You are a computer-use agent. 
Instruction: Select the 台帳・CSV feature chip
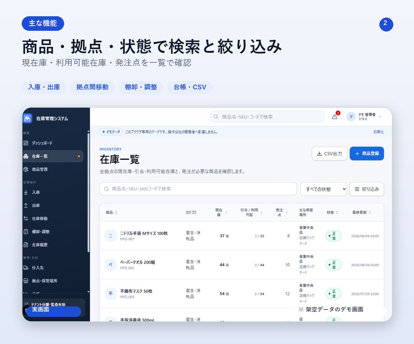(190, 87)
